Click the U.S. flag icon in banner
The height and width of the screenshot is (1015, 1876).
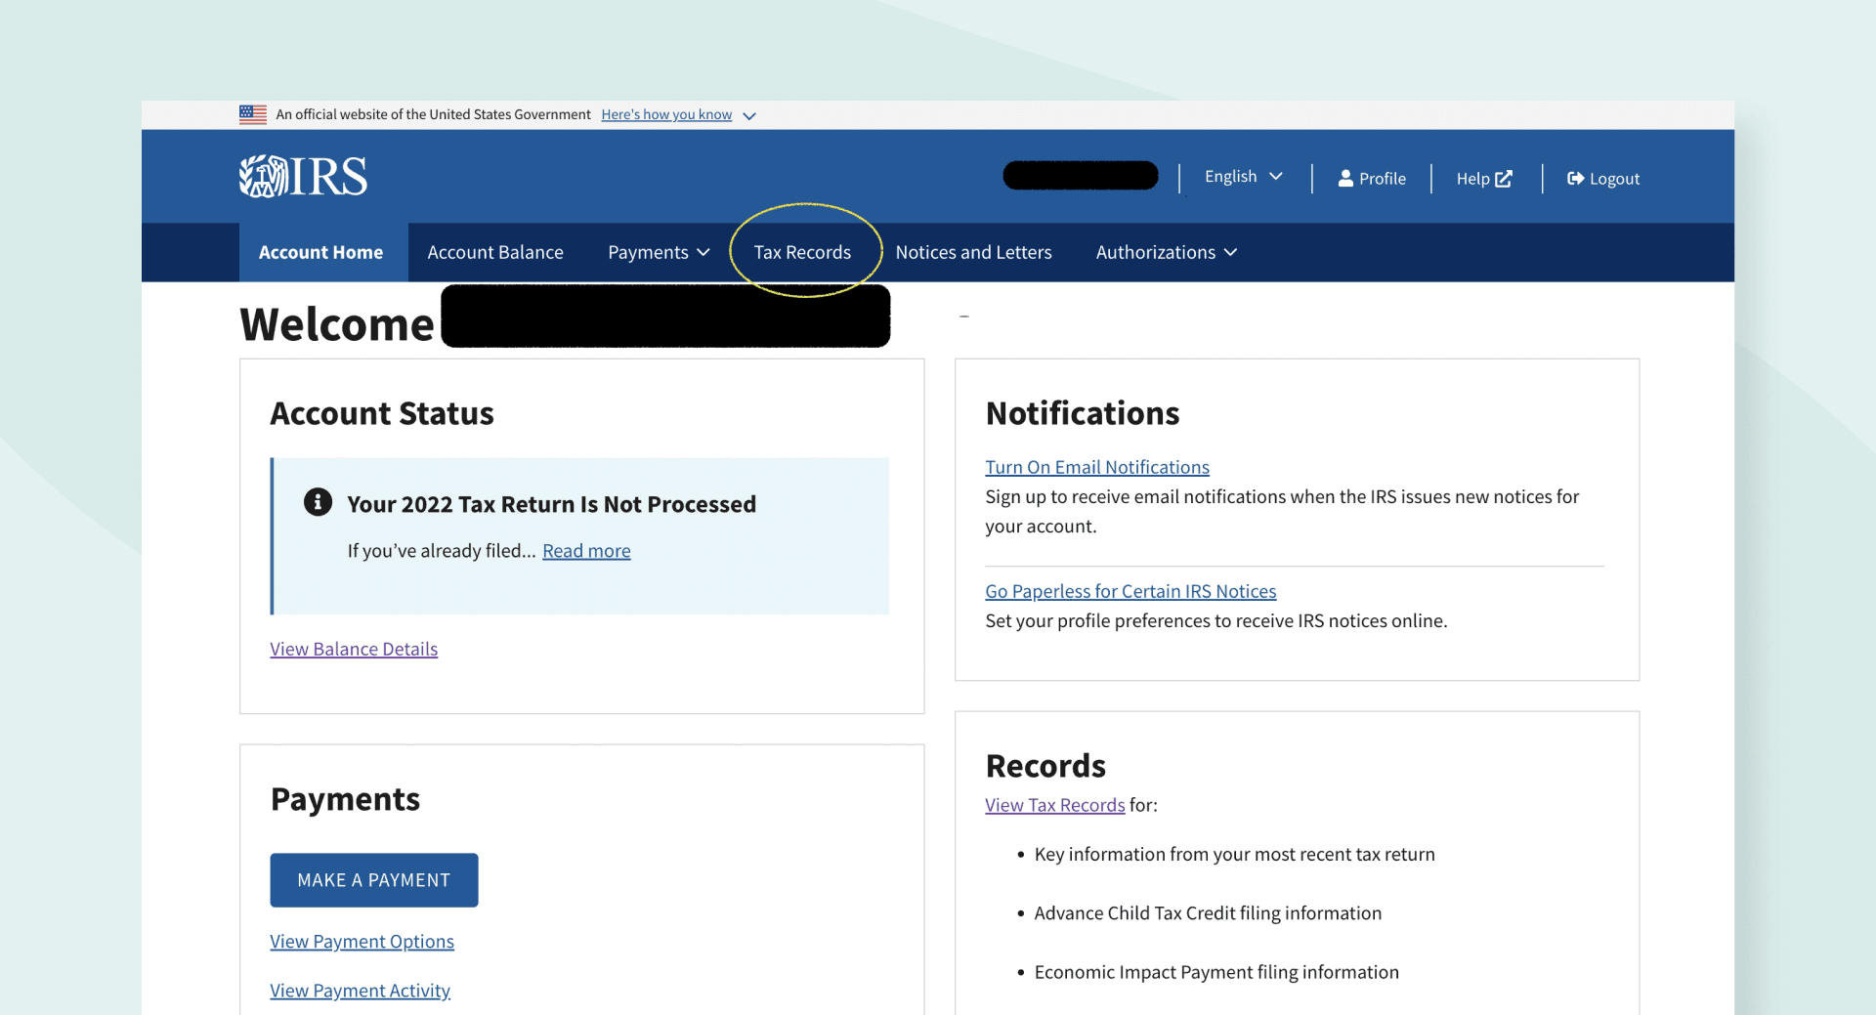252,114
